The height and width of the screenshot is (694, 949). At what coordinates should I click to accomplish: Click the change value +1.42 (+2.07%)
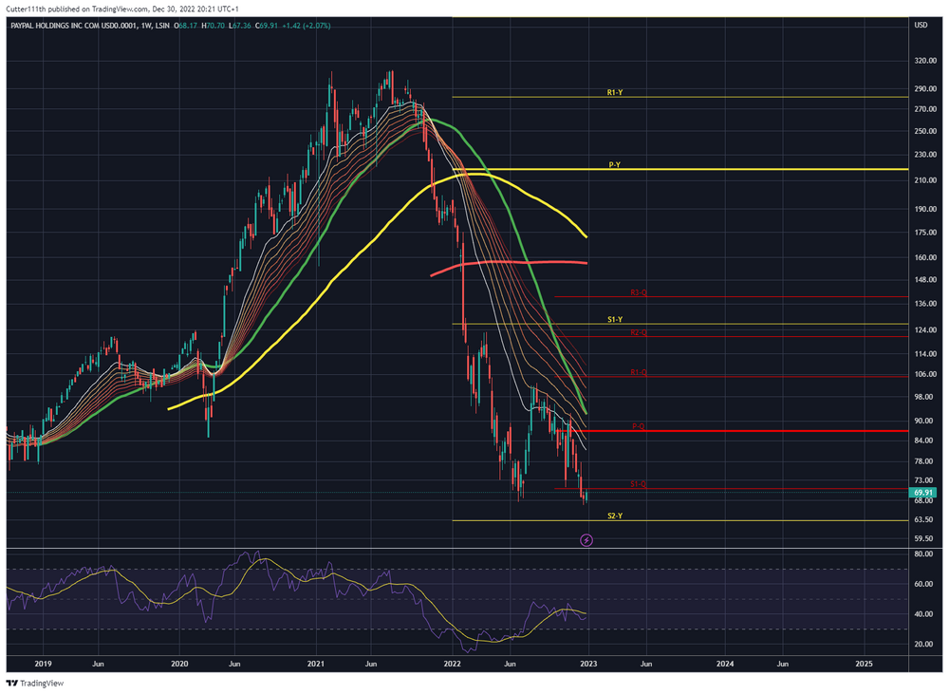pyautogui.click(x=307, y=26)
